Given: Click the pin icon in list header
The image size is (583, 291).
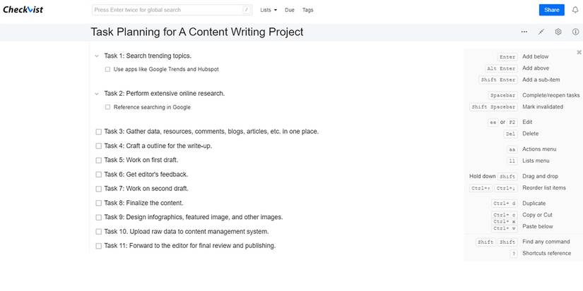Looking at the screenshot, I should (x=541, y=32).
